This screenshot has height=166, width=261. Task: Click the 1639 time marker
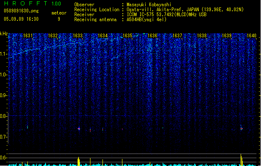227,36
